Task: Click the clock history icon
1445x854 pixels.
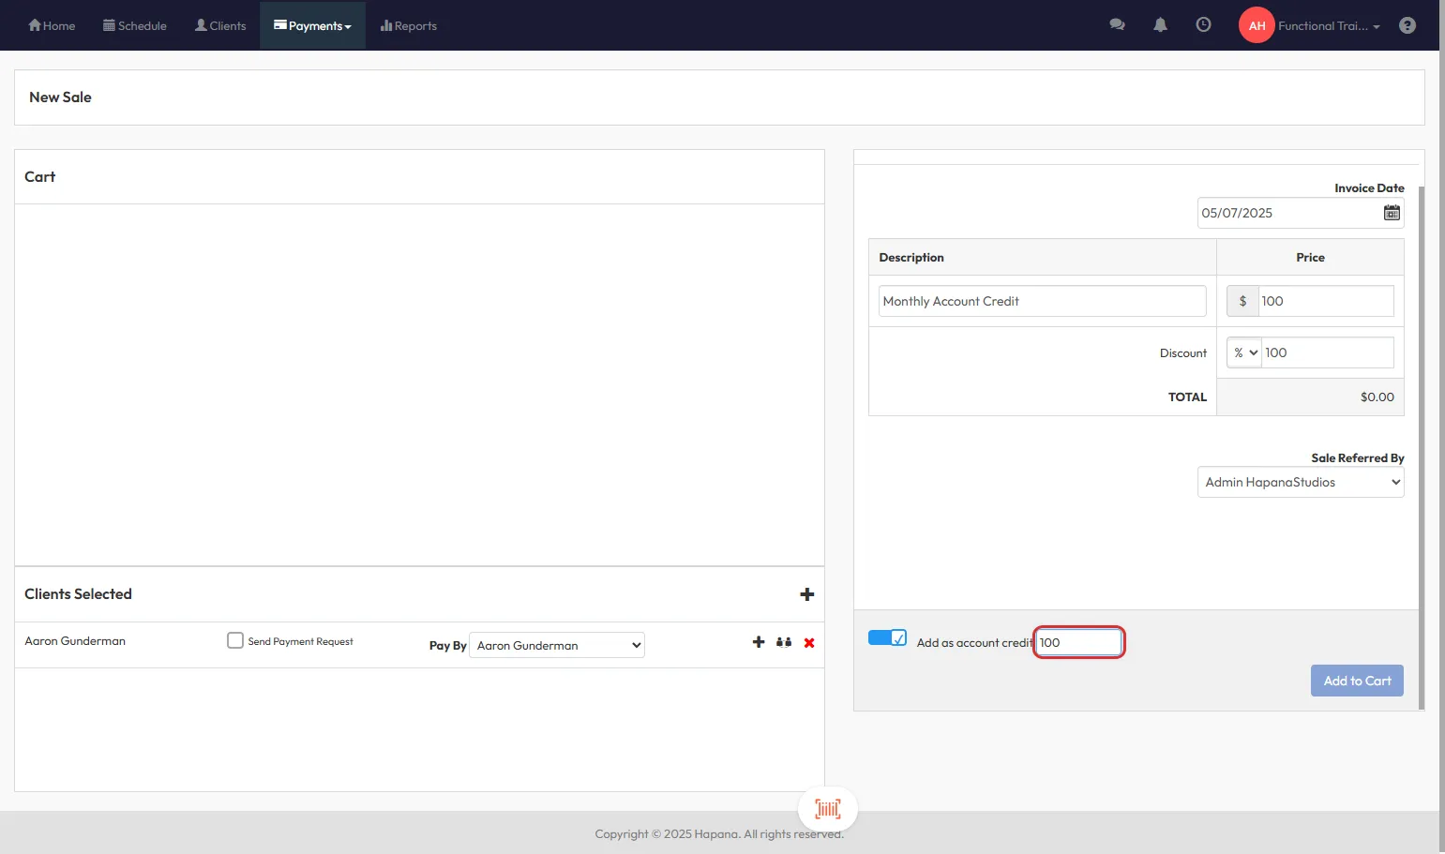Action: coord(1203,25)
